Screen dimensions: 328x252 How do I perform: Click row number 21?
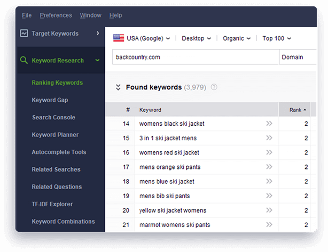pos(126,225)
